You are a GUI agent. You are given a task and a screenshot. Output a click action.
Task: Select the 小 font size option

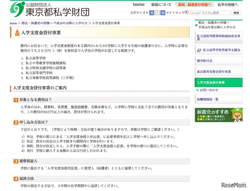(163, 12)
